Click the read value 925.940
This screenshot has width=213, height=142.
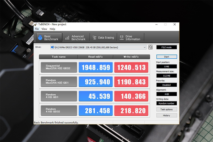click(x=96, y=82)
